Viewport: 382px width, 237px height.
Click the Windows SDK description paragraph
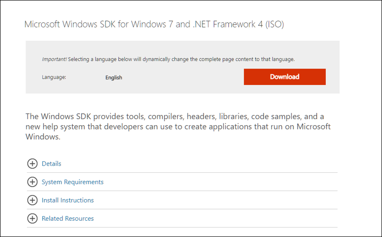178,127
